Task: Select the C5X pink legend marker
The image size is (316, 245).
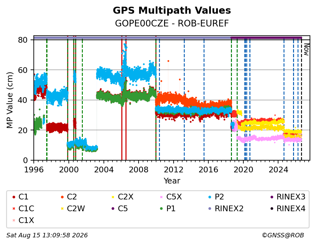Action: pyautogui.click(x=161, y=197)
